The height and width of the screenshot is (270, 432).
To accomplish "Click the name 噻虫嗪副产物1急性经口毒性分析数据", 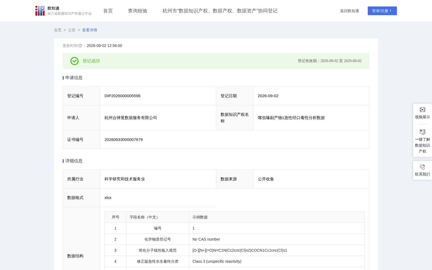I will [291, 118].
